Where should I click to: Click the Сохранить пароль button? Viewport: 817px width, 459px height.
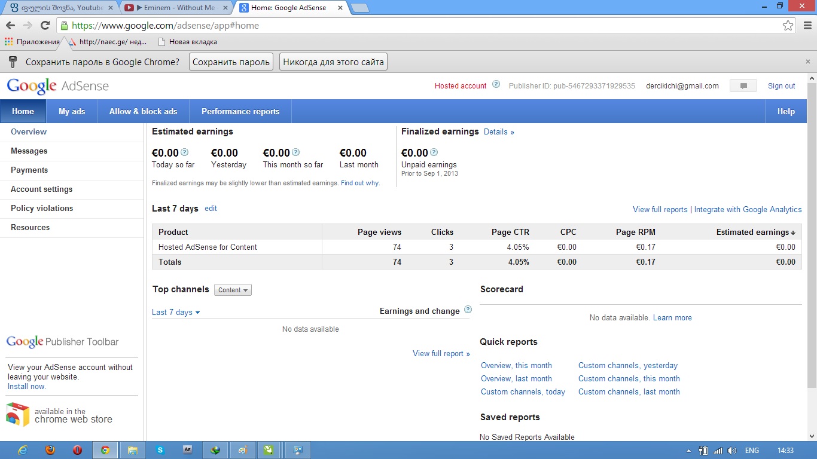(231, 62)
